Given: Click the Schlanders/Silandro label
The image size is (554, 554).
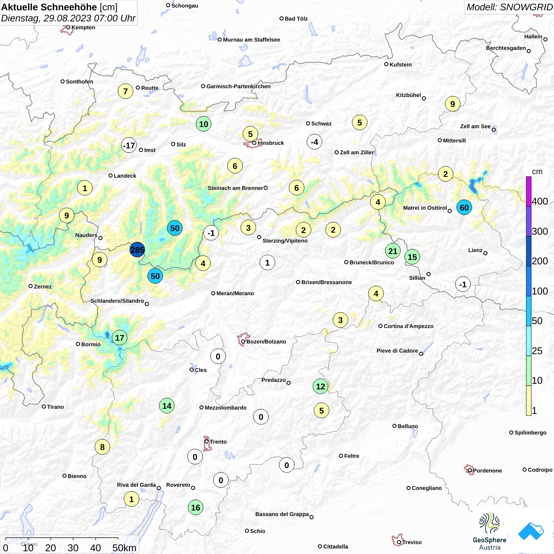Looking at the screenshot, I should pos(117,301).
